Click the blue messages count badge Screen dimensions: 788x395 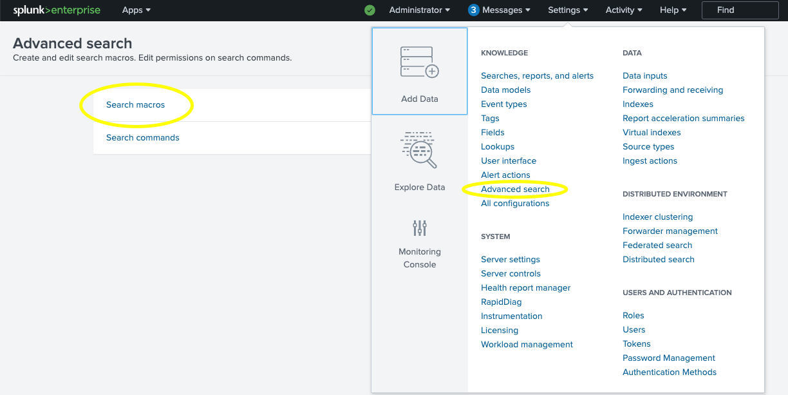pyautogui.click(x=474, y=10)
